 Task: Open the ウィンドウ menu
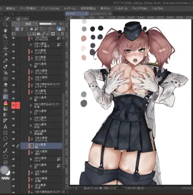point(139,9)
